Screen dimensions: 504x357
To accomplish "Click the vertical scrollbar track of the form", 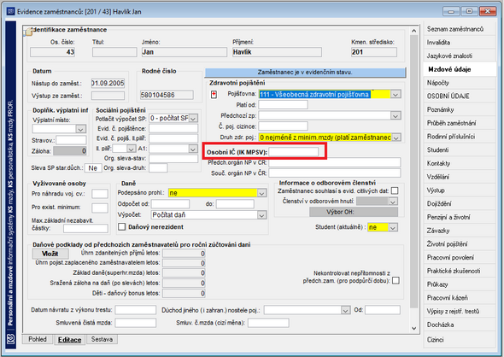I will coord(414,179).
